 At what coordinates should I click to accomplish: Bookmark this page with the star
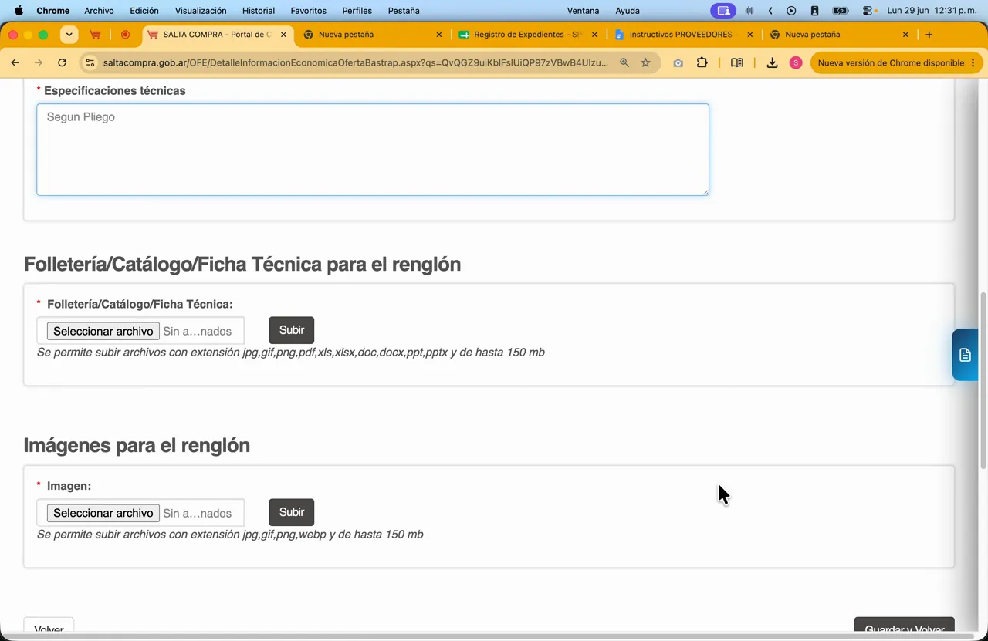pos(646,62)
